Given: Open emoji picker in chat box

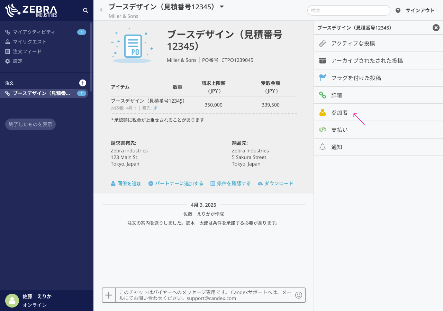Looking at the screenshot, I should 298,295.
